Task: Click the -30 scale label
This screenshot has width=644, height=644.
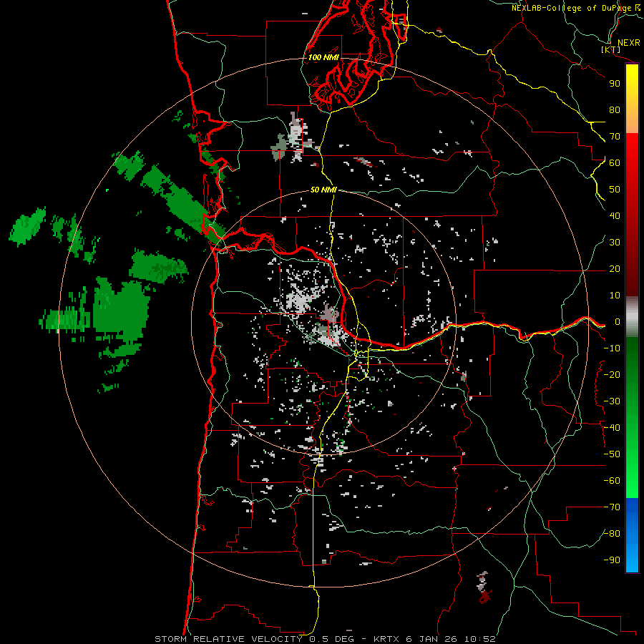Action: [612, 401]
